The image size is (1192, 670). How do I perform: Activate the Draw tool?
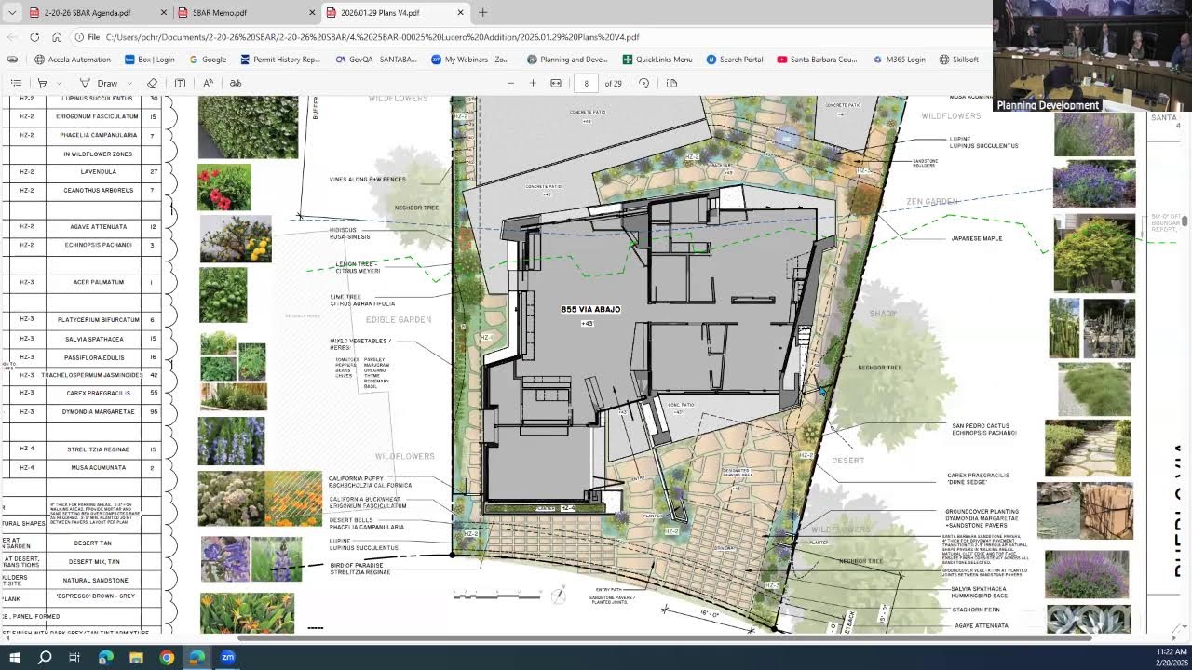tap(100, 83)
